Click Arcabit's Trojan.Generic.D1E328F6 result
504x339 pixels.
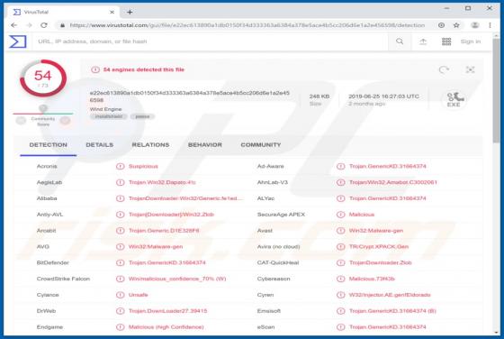pyautogui.click(x=164, y=231)
